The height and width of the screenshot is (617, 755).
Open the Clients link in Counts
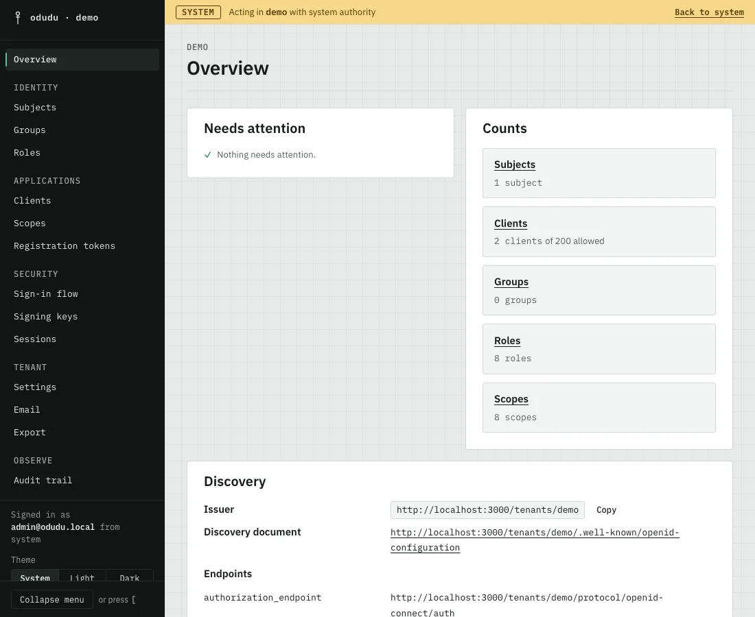click(511, 223)
